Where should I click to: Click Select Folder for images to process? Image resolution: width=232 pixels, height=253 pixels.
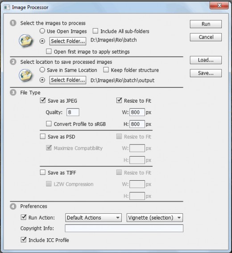tap(68, 41)
